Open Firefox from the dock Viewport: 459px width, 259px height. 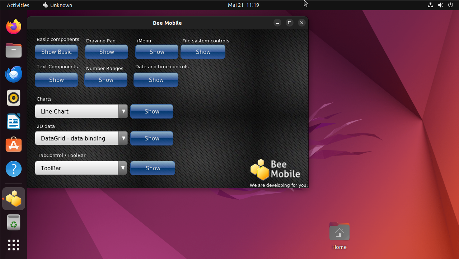pos(14,27)
